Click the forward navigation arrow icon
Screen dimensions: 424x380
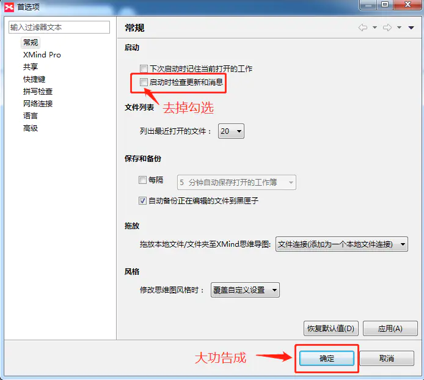point(387,27)
